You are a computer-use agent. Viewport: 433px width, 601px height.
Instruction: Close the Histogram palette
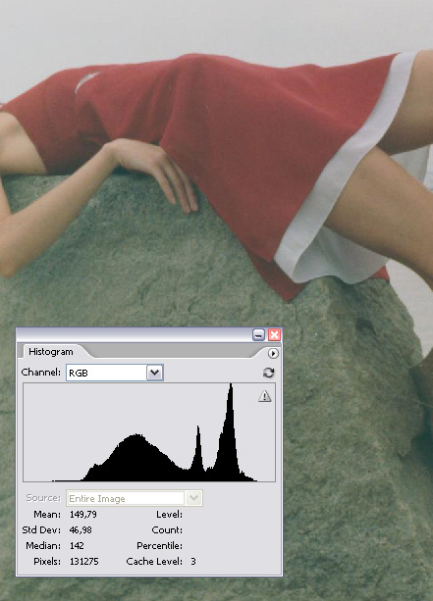[x=274, y=335]
